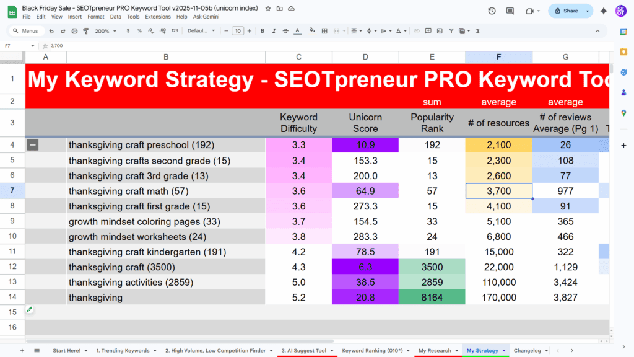The height and width of the screenshot is (357, 634).
Task: Open version history clock icon
Action: click(x=492, y=11)
